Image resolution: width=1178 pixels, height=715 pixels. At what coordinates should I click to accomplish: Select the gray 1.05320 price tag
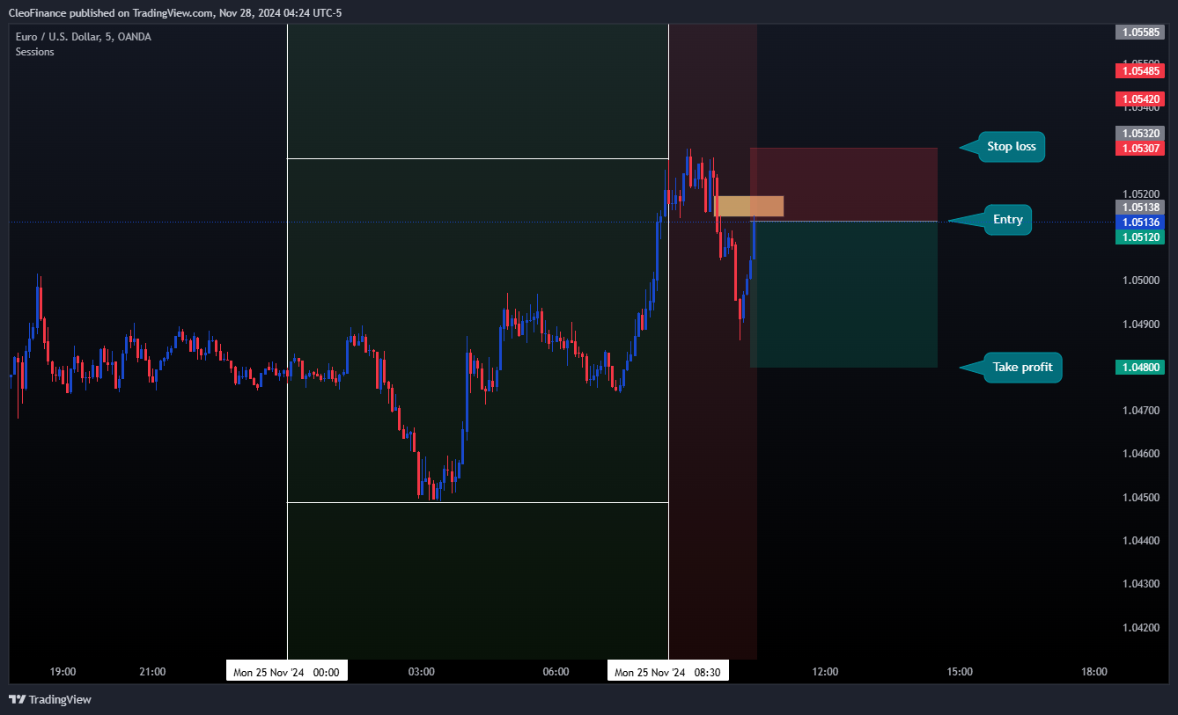coord(1140,133)
